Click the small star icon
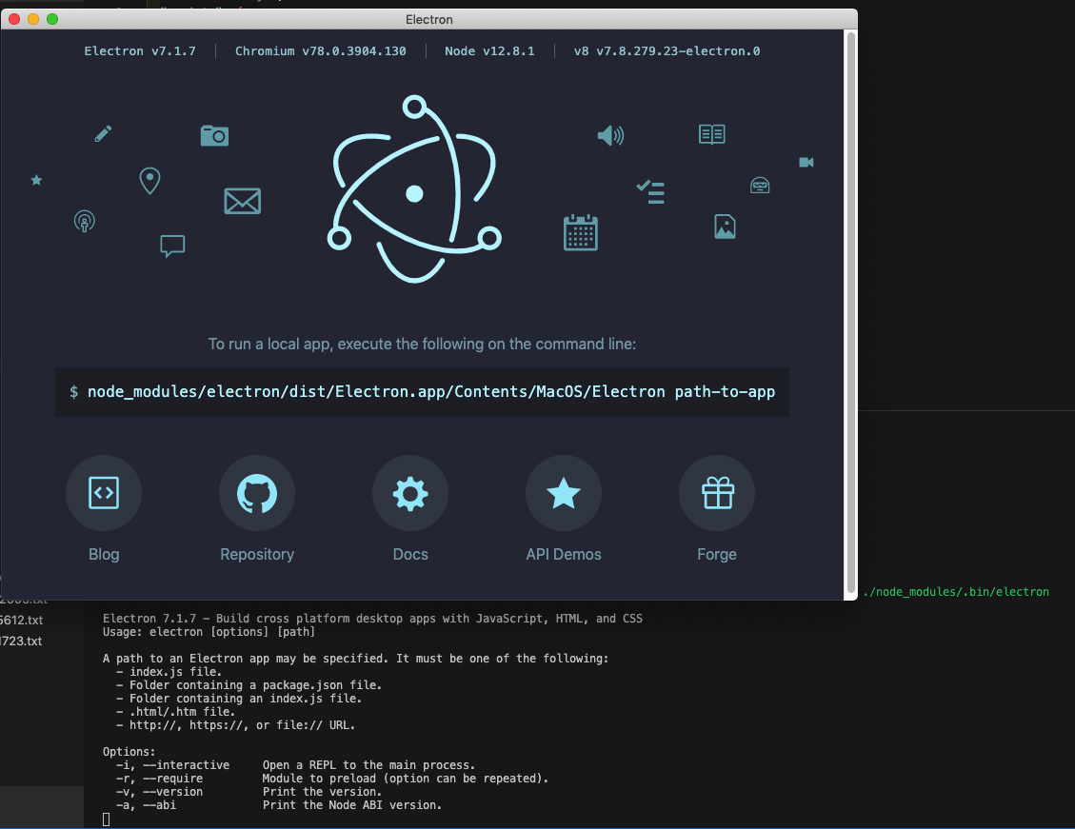The image size is (1075, 829). coord(36,180)
